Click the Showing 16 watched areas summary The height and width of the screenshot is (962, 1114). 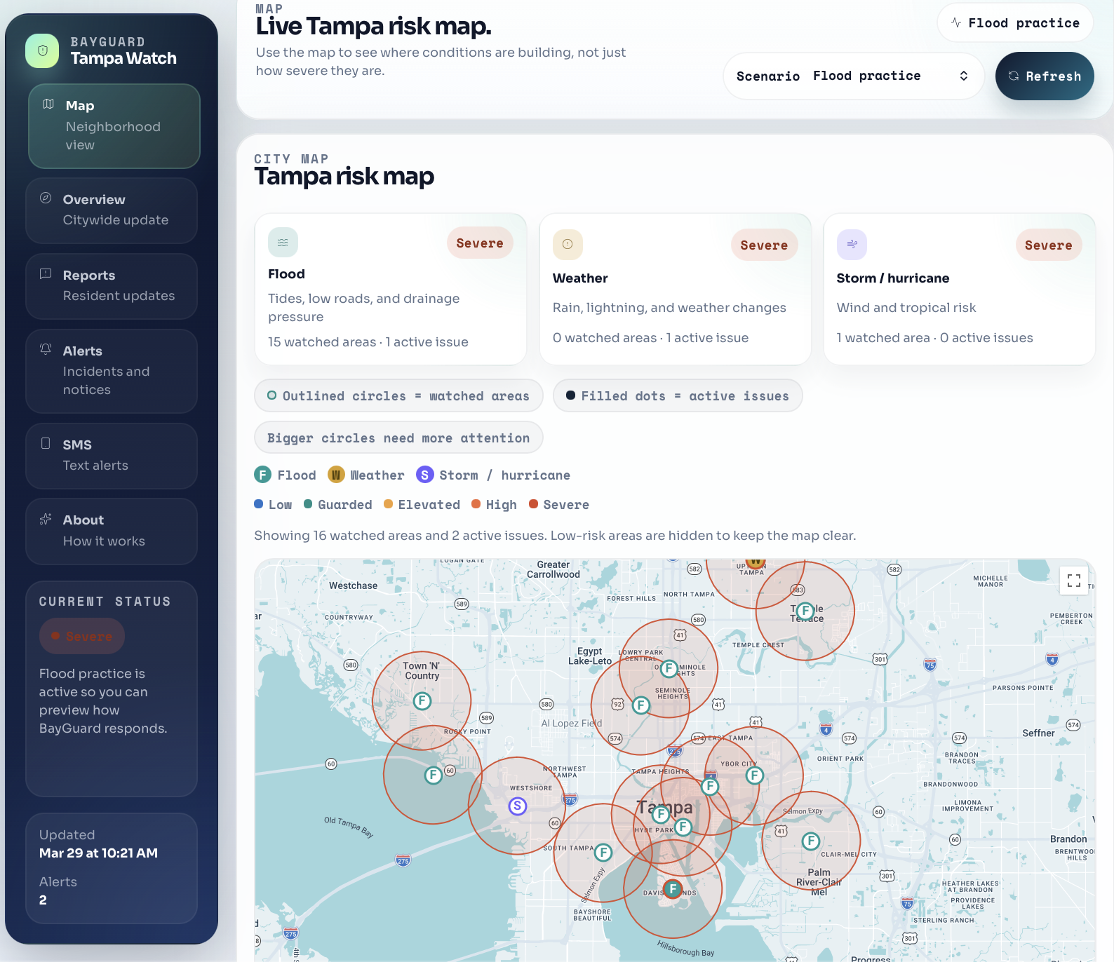[555, 536]
